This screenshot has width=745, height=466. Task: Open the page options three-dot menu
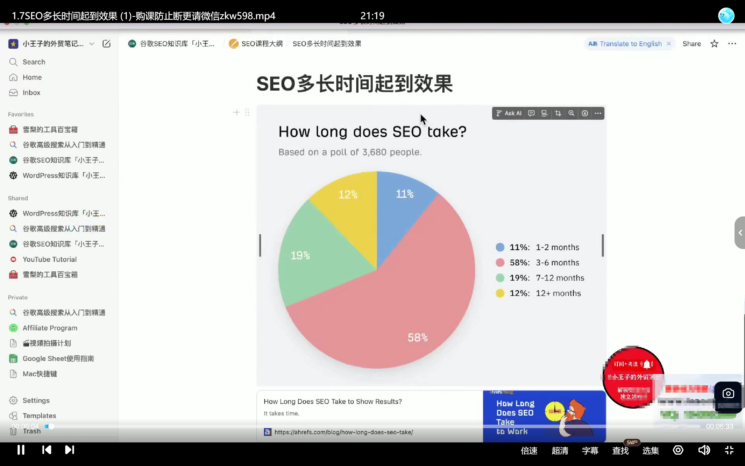point(732,44)
